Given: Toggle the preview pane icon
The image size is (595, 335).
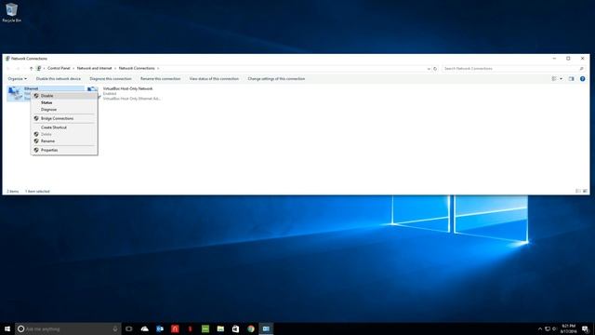Looking at the screenshot, I should [x=571, y=78].
